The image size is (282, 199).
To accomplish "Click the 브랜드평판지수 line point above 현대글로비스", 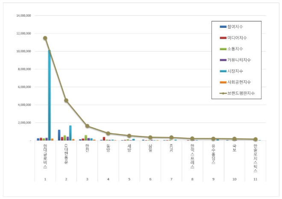I will pos(45,38).
